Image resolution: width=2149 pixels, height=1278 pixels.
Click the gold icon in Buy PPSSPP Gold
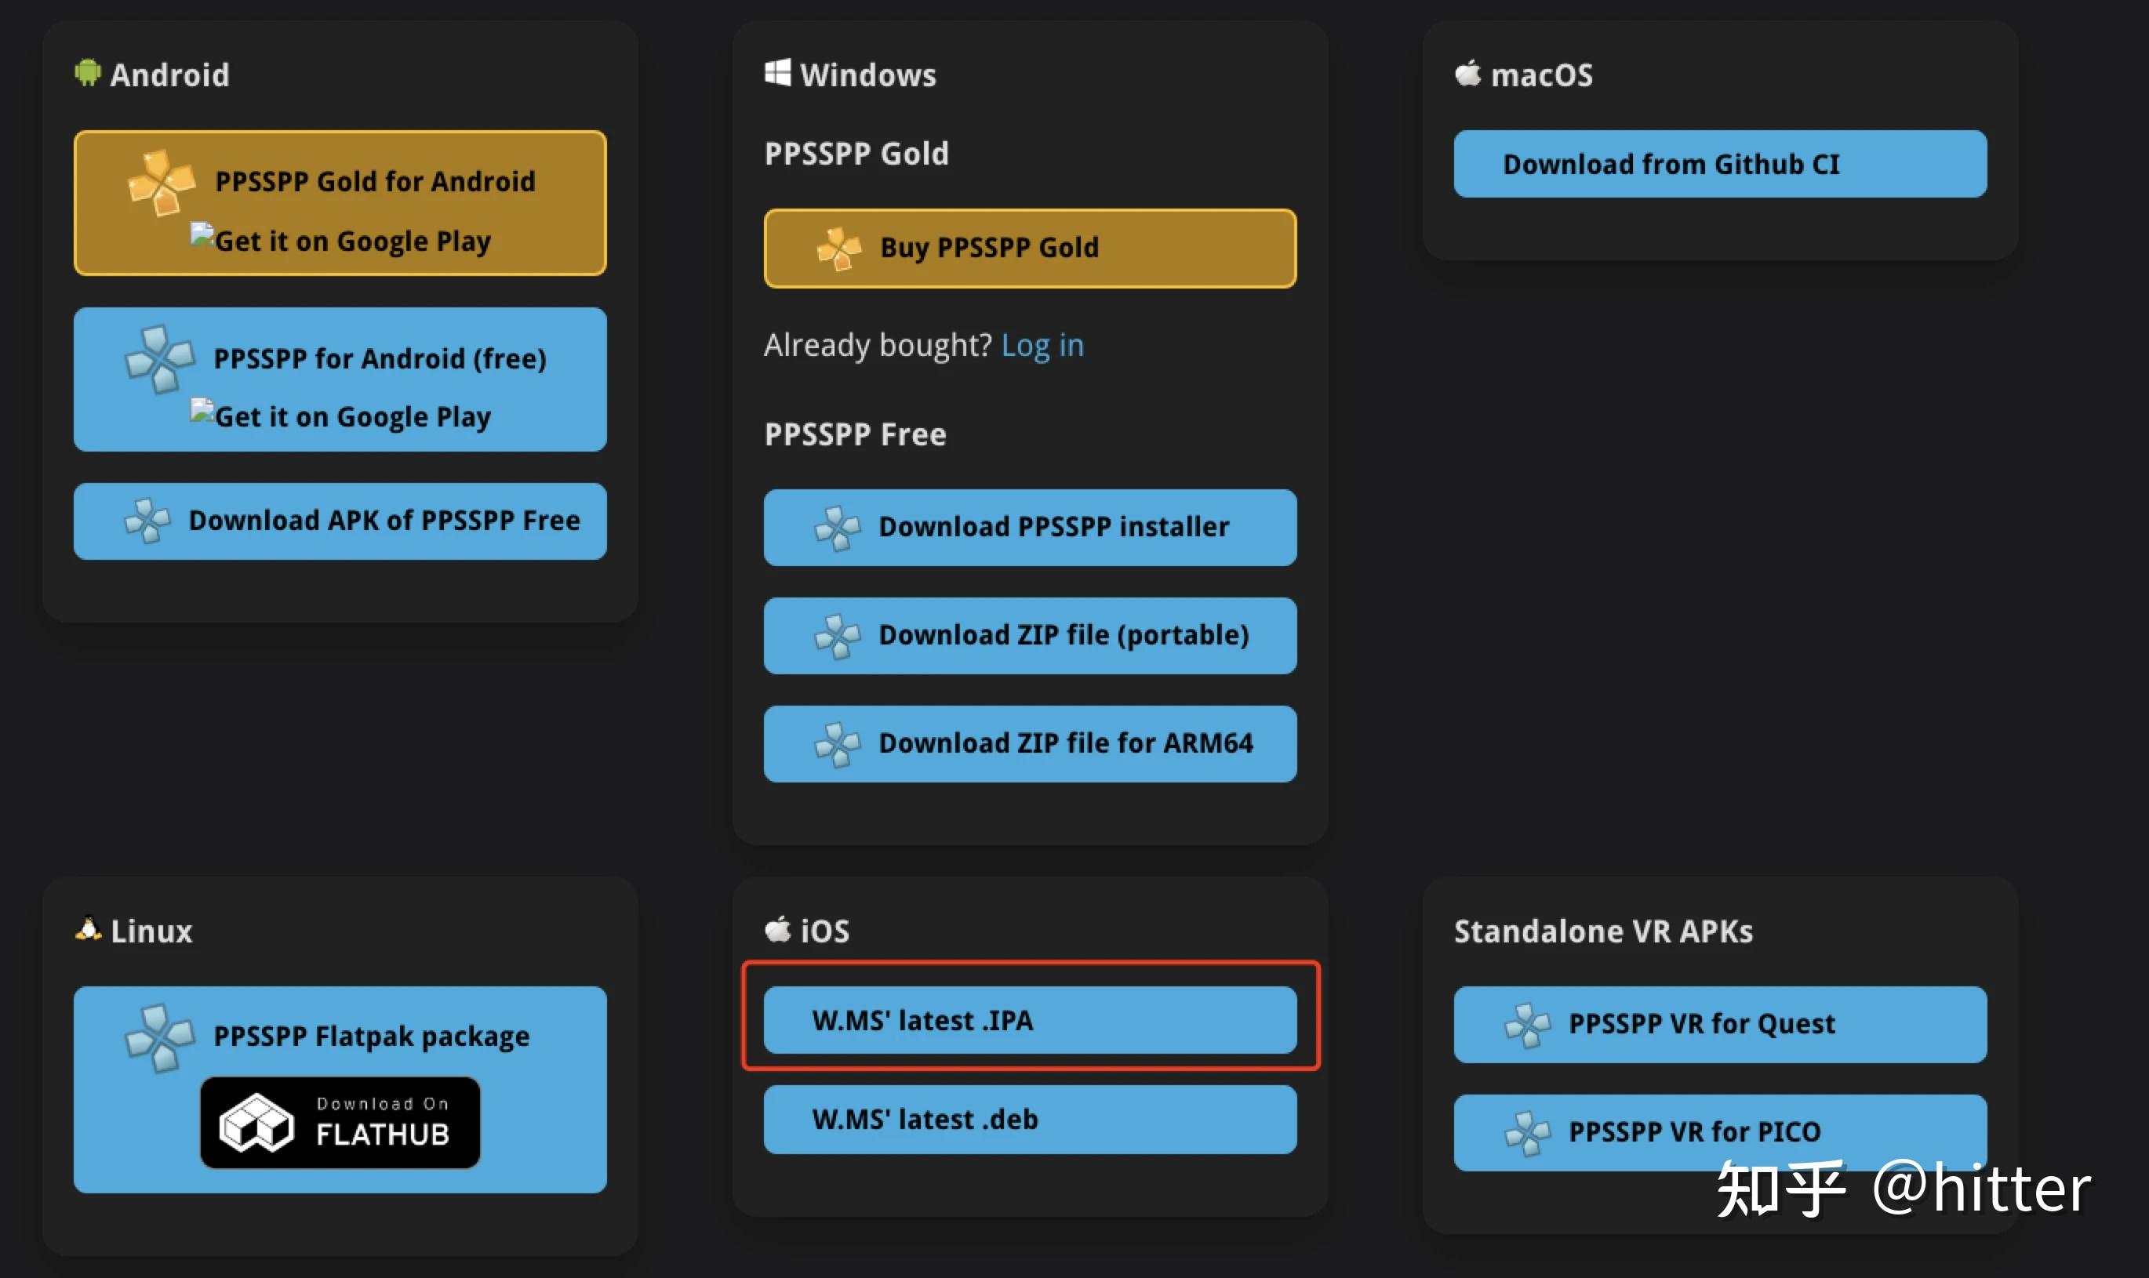point(838,249)
